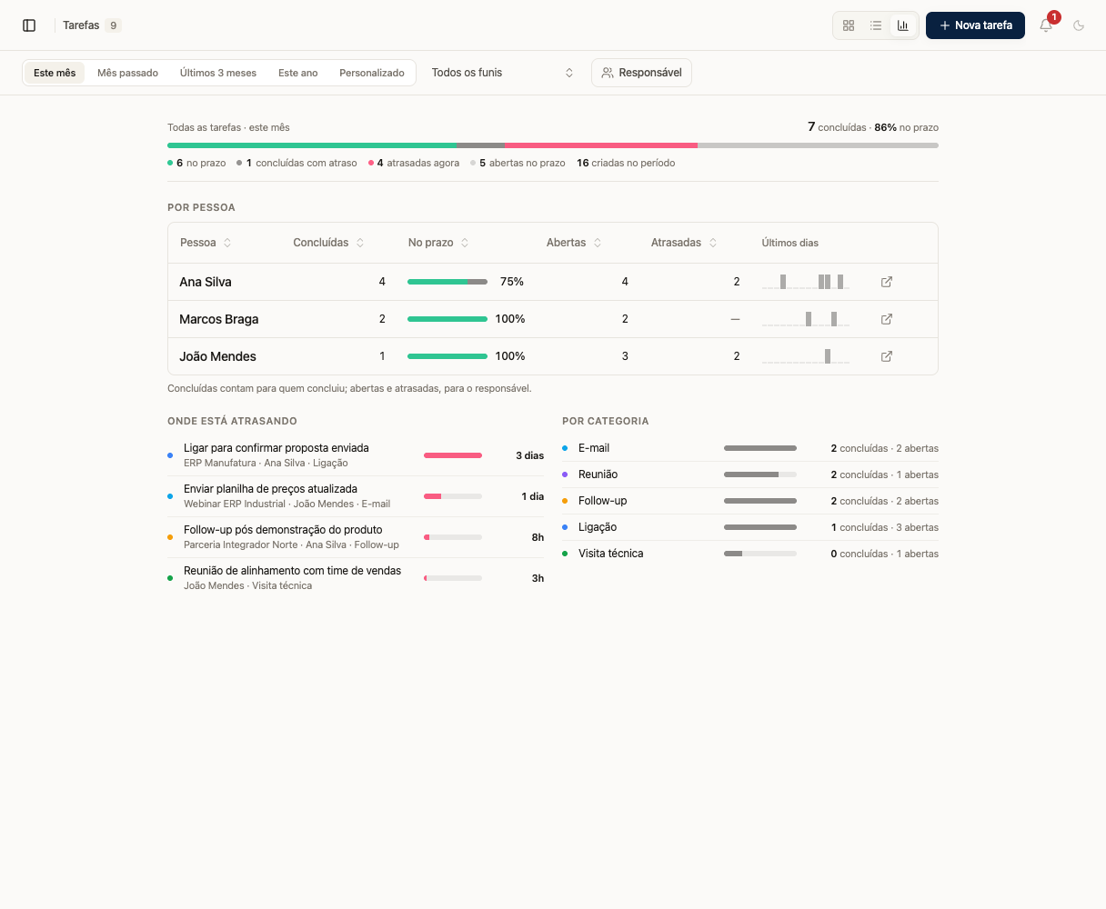Open the notifications bell
This screenshot has width=1106, height=909.
click(x=1046, y=25)
